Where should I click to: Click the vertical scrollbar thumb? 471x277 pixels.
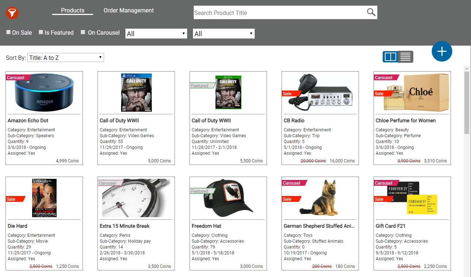pyautogui.click(x=467, y=103)
